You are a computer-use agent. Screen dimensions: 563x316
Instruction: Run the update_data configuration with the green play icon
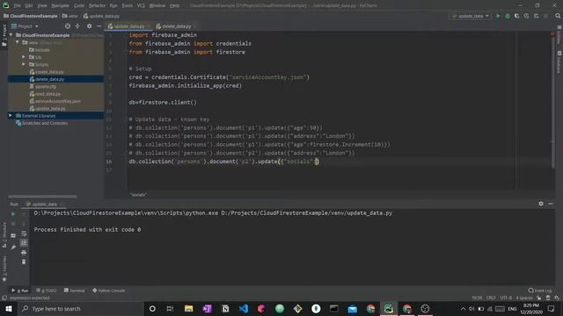coord(498,16)
